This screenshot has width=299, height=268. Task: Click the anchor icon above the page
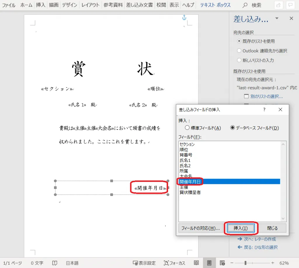[184, 18]
